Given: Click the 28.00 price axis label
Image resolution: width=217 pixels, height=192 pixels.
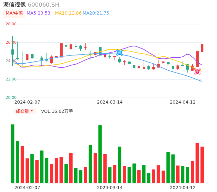Looking at the screenshot, I should (x=11, y=24).
